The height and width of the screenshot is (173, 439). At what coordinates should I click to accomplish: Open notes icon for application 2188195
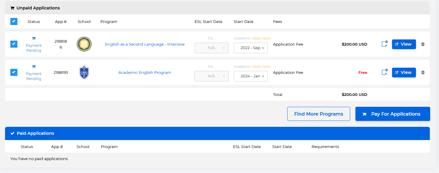click(384, 72)
